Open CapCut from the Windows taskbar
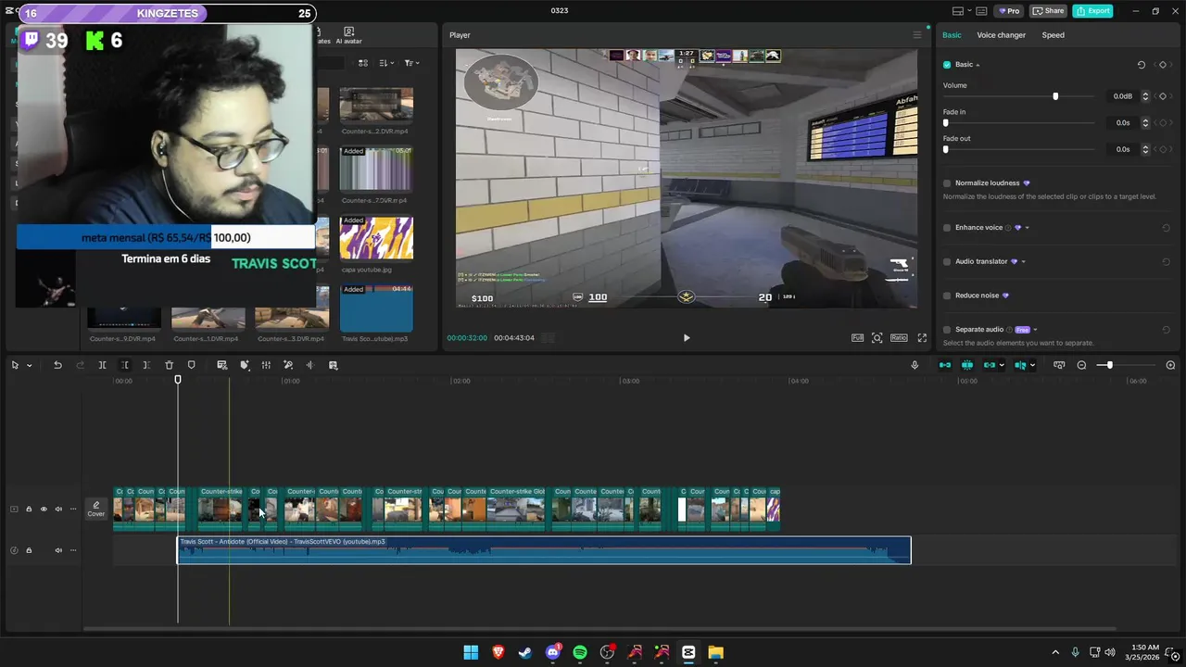This screenshot has height=667, width=1186. point(688,652)
